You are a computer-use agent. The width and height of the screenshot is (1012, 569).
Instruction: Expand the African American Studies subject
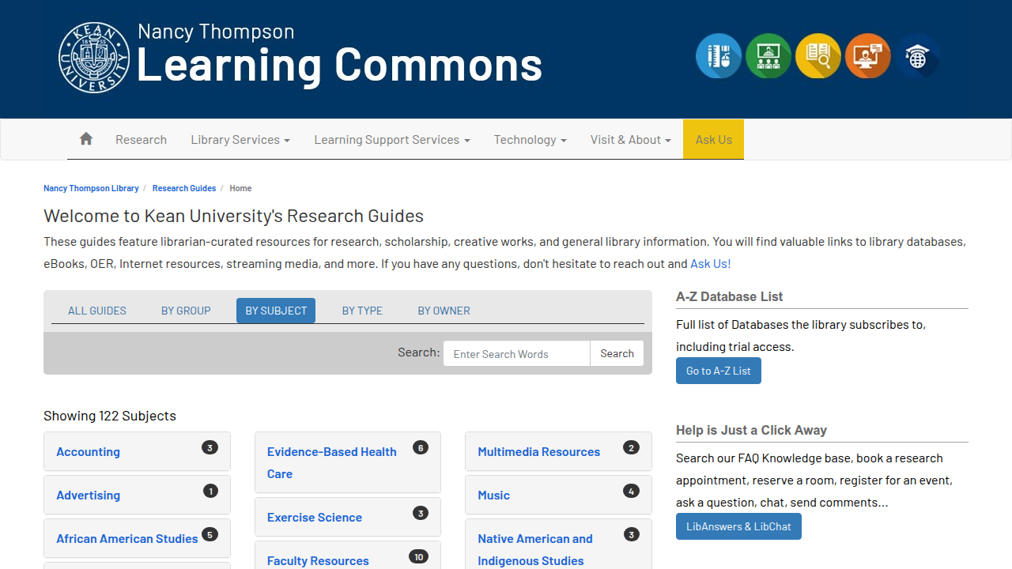coord(137,538)
